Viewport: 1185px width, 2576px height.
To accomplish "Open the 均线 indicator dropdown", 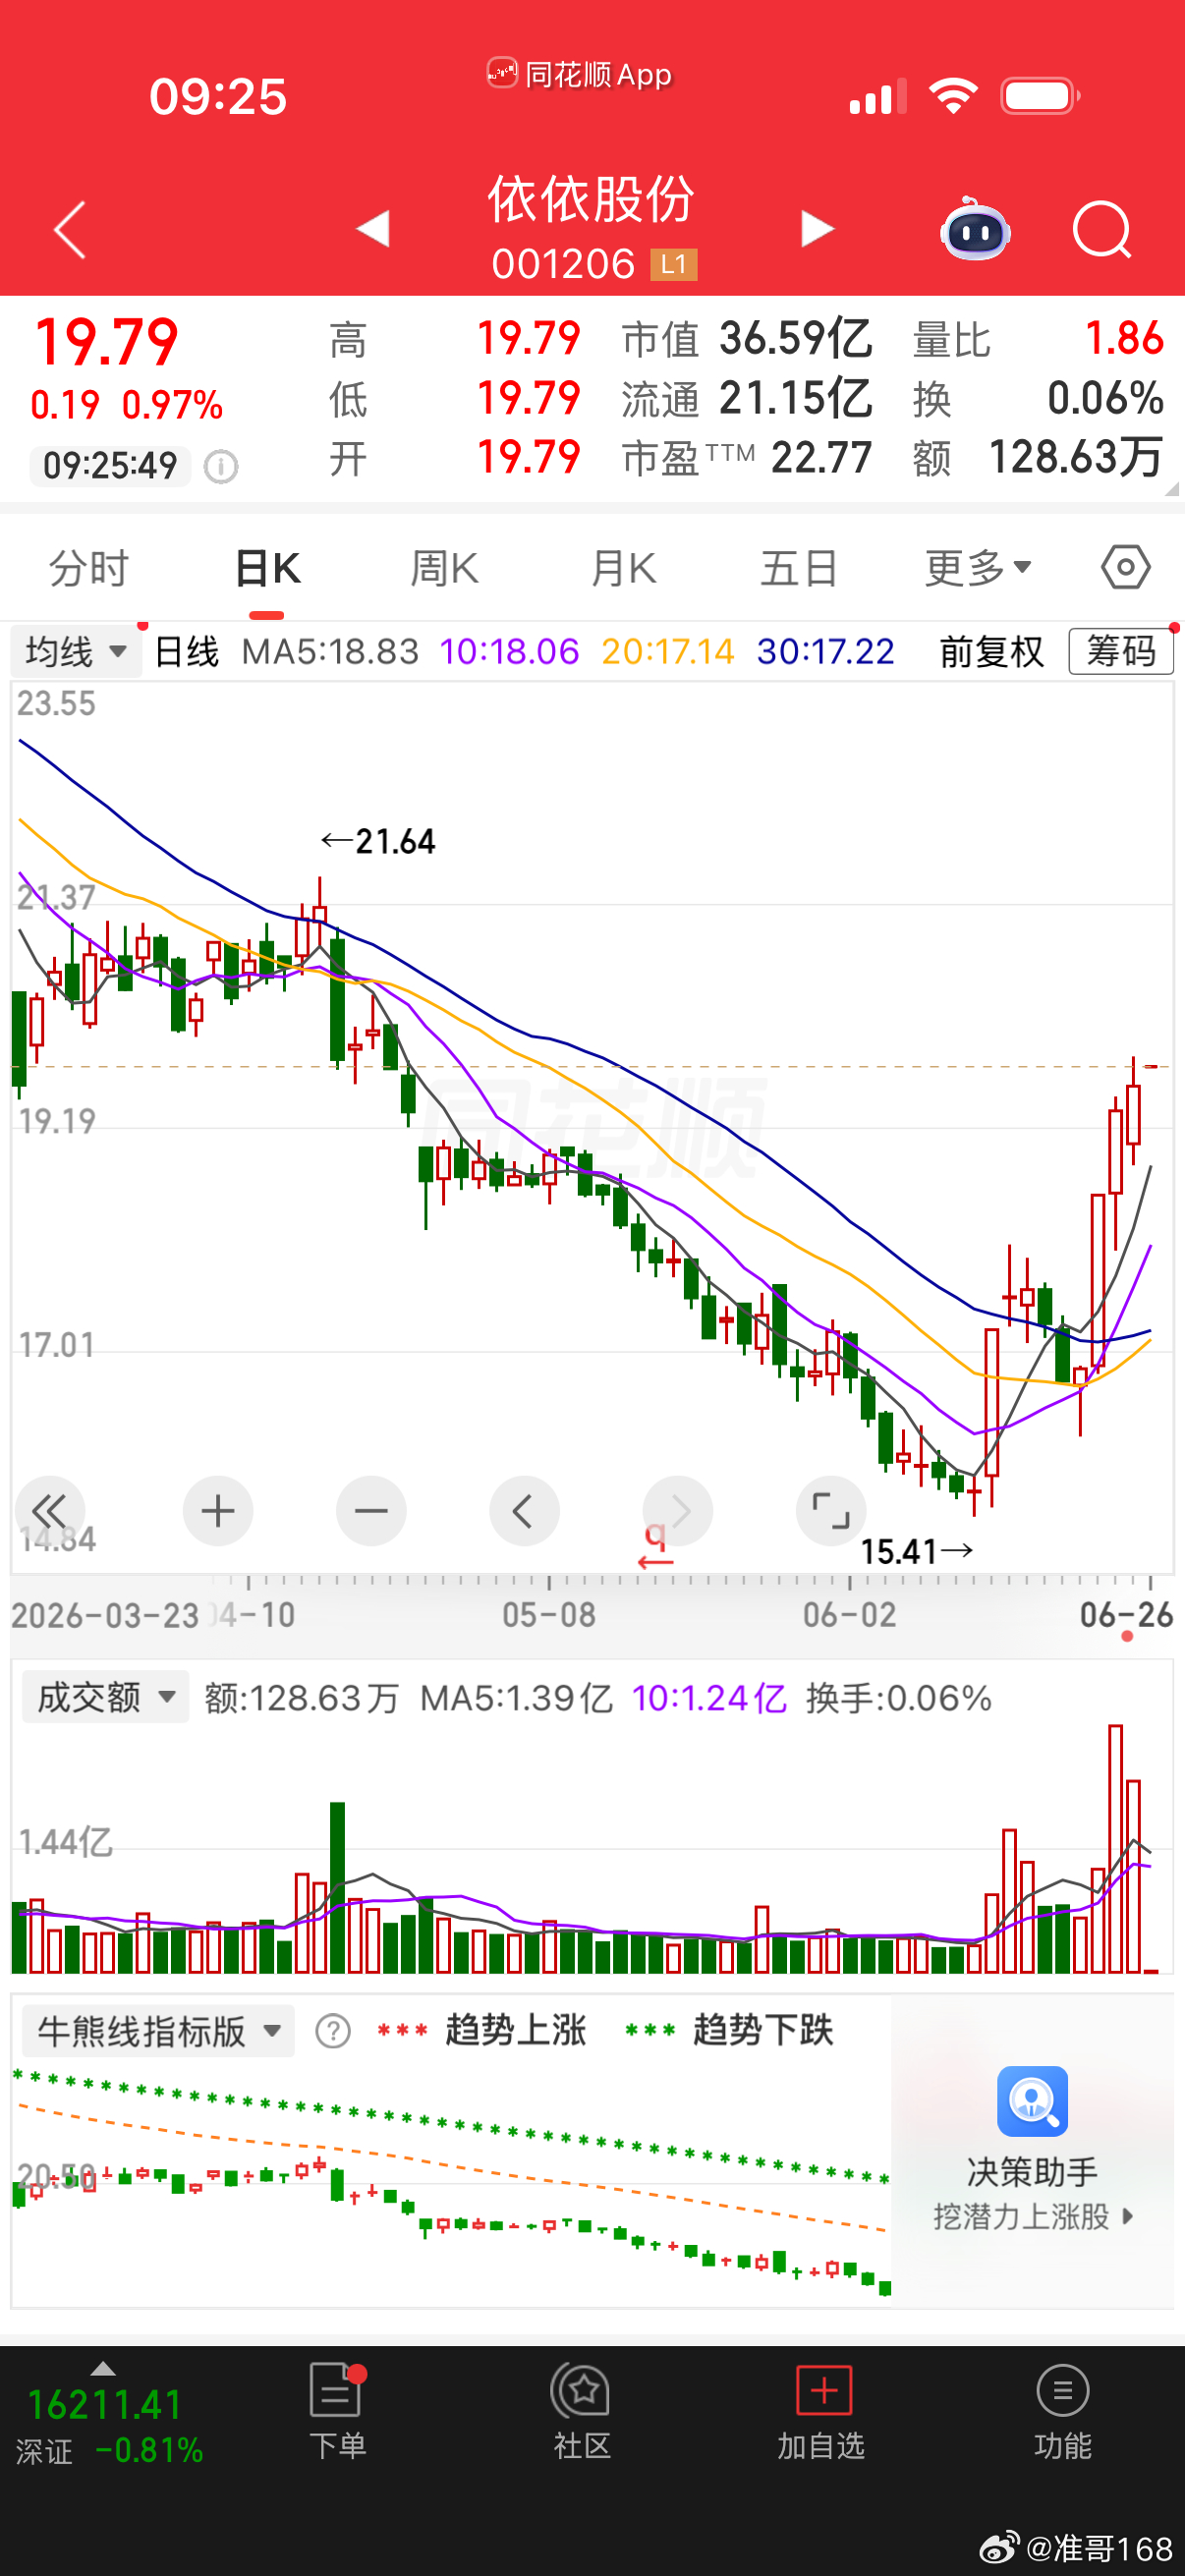I will [x=77, y=652].
